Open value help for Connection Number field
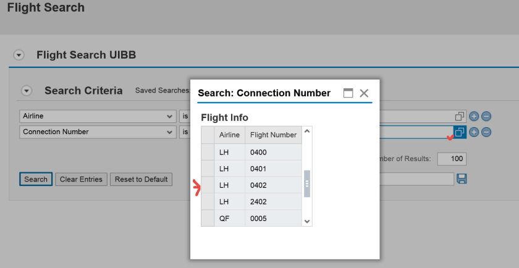Screen dimensions: 519x268 click(459, 132)
